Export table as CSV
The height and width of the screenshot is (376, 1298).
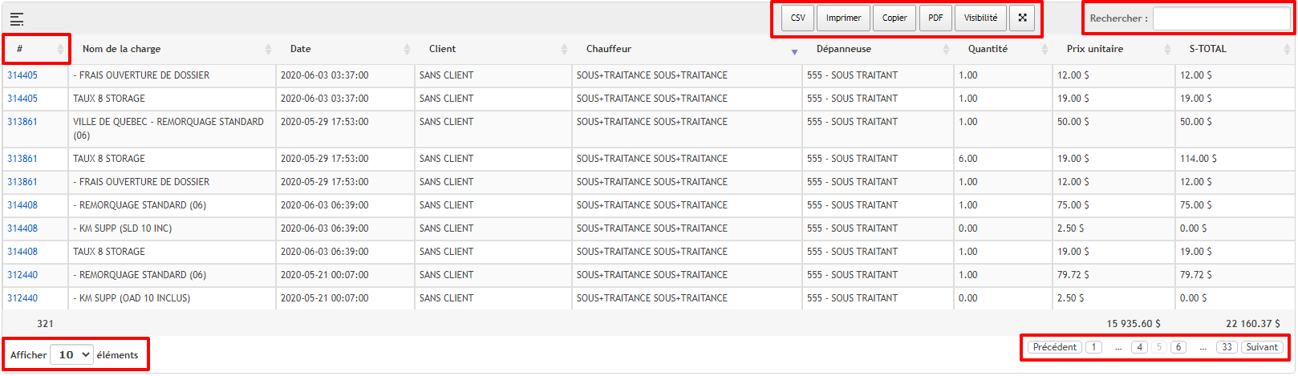click(798, 18)
